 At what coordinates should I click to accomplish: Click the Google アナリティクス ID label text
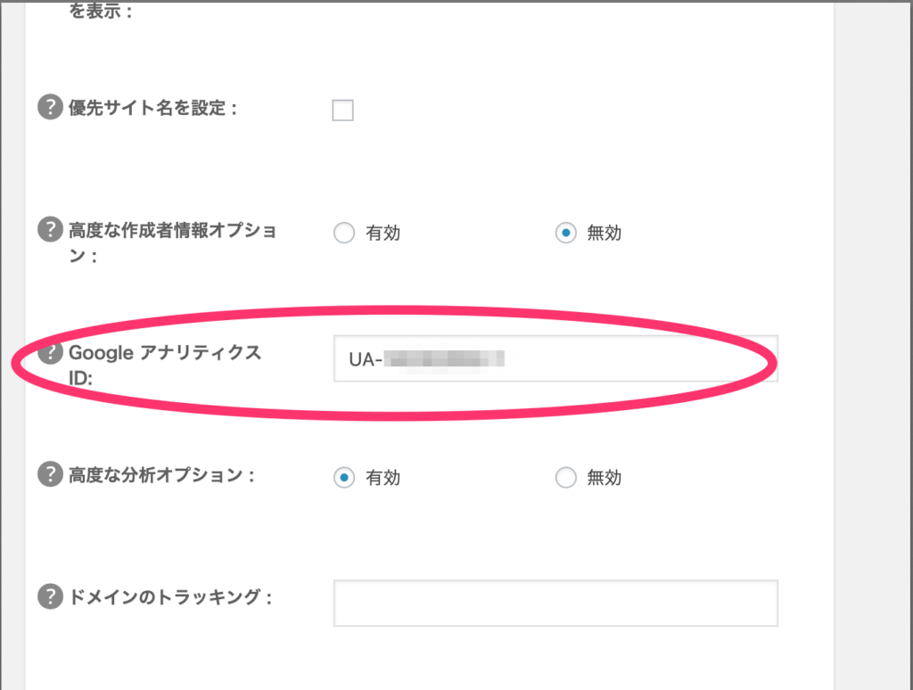pos(165,353)
